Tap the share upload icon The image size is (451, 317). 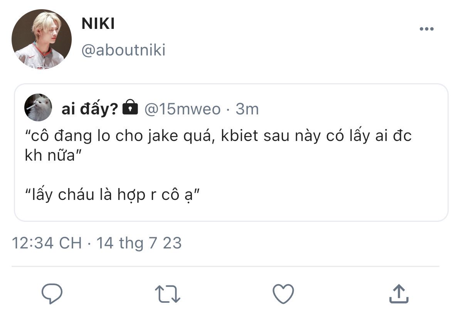click(399, 294)
